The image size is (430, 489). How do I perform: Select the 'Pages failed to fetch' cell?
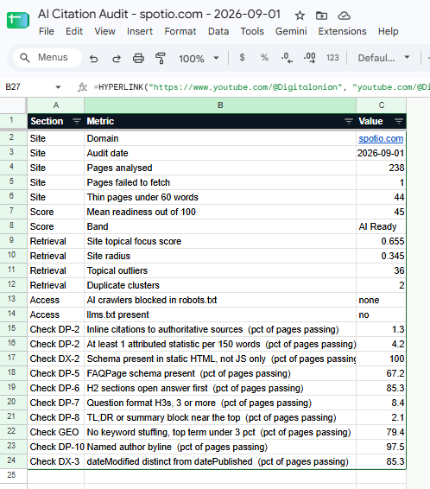click(x=220, y=182)
